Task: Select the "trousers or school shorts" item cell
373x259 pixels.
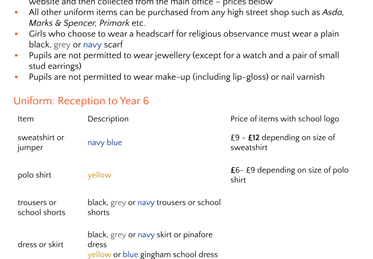Action: [41, 207]
